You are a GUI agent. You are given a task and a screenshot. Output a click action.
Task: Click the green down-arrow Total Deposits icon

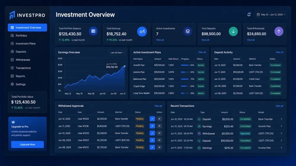coord(233,31)
